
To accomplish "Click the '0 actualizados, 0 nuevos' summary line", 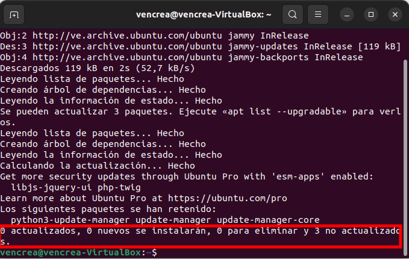I will click(200, 236).
